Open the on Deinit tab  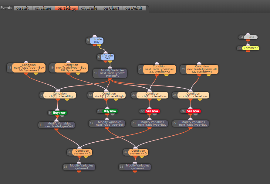[134, 8]
